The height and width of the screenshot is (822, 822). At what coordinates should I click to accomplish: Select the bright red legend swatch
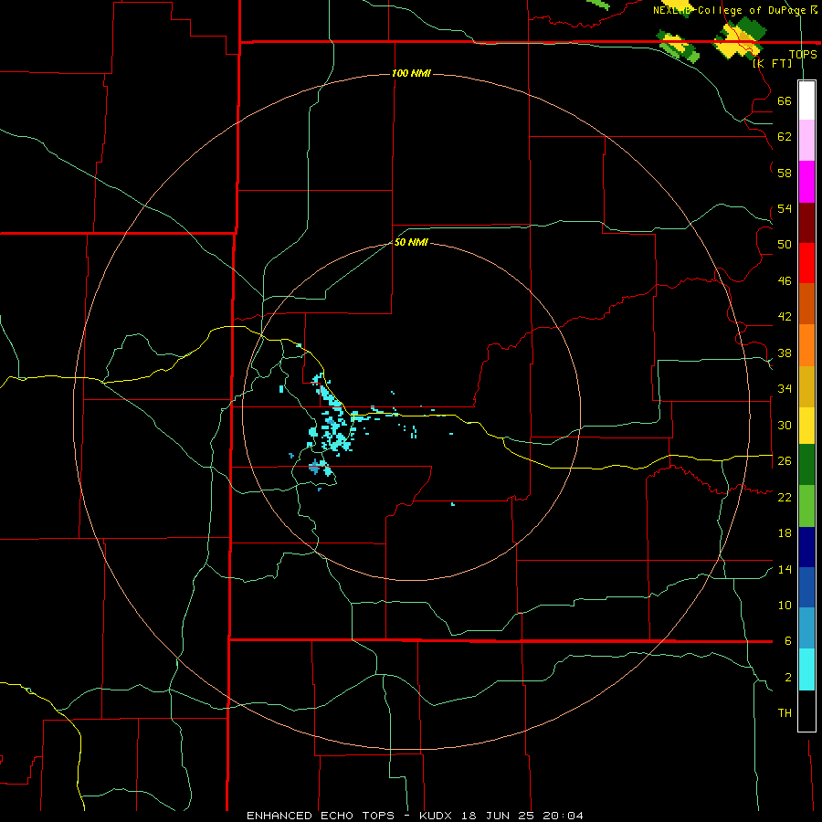(806, 263)
